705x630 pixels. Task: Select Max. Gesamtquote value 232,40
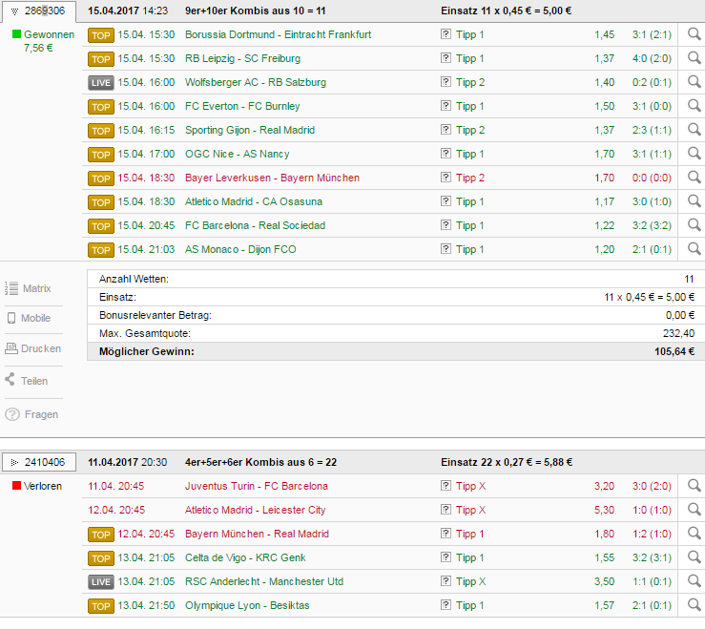678,333
